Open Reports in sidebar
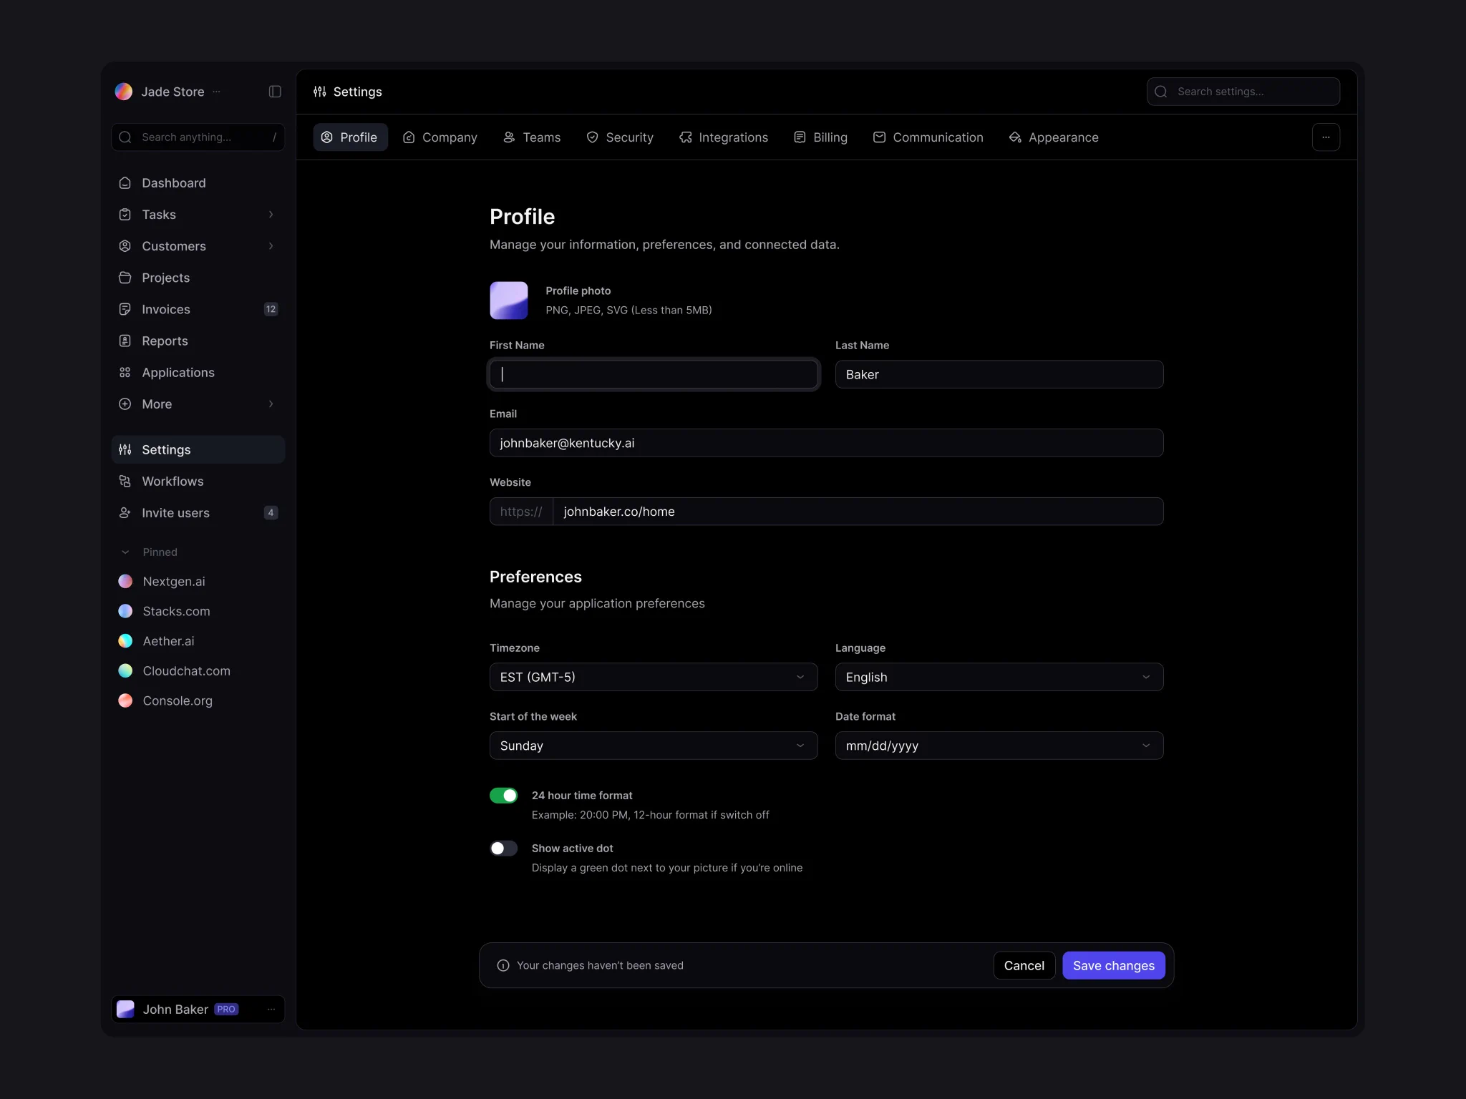 (x=198, y=341)
